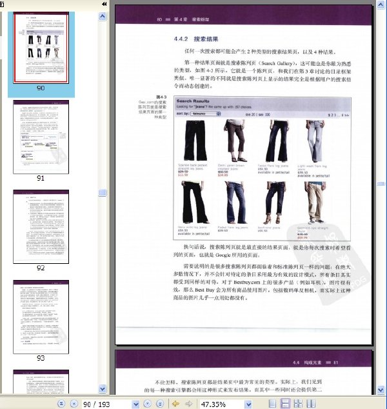Collapse the thumbnail panel with double arrow

pyautogui.click(x=104, y=4)
